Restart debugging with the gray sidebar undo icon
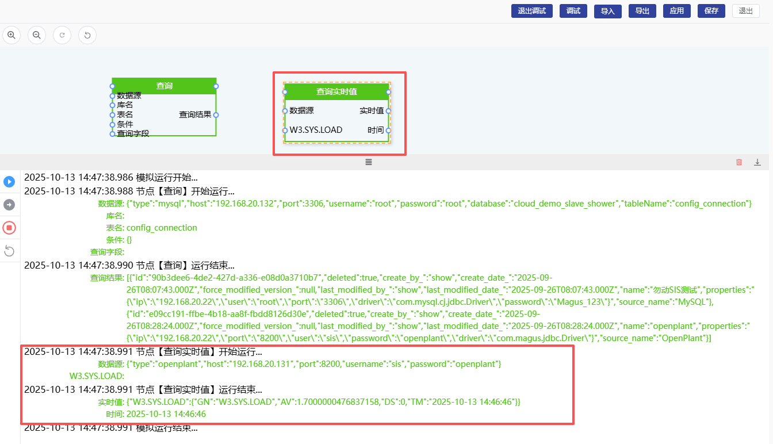Screen dimensions: 773x444 (9, 251)
